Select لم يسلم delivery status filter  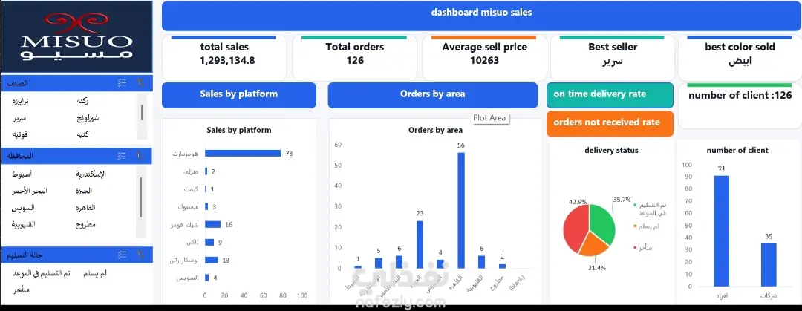click(95, 274)
